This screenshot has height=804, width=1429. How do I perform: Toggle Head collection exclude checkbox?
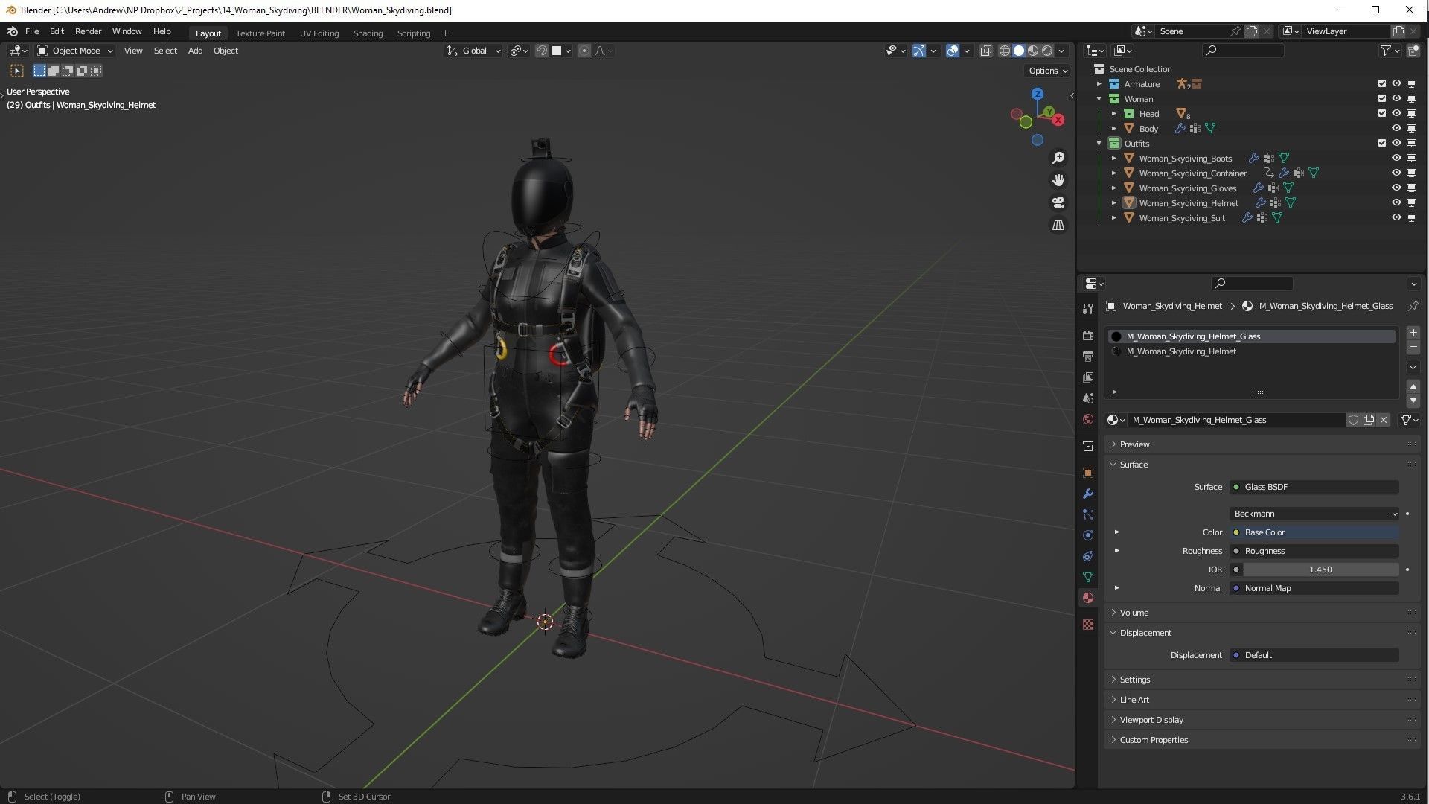point(1382,114)
